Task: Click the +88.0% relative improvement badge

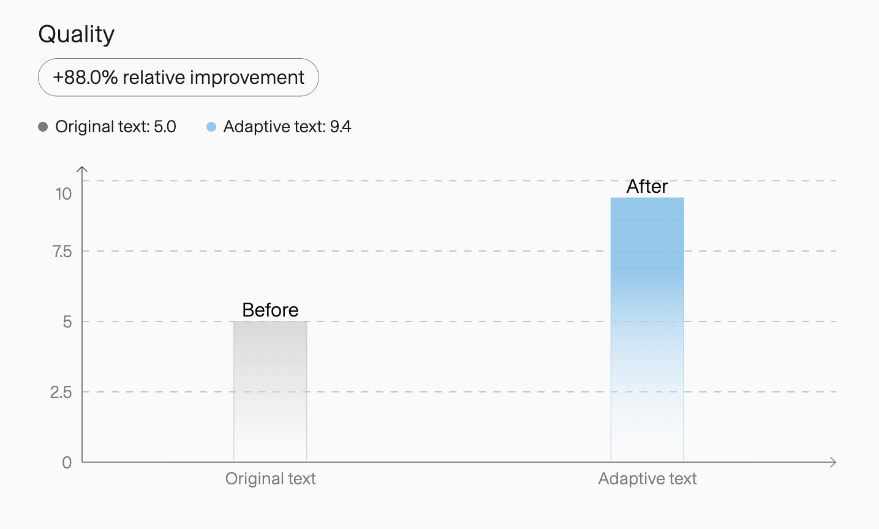Action: click(x=178, y=77)
